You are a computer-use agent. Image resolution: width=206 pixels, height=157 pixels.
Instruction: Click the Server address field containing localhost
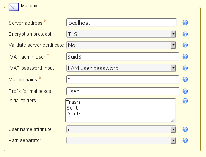pos(122,23)
